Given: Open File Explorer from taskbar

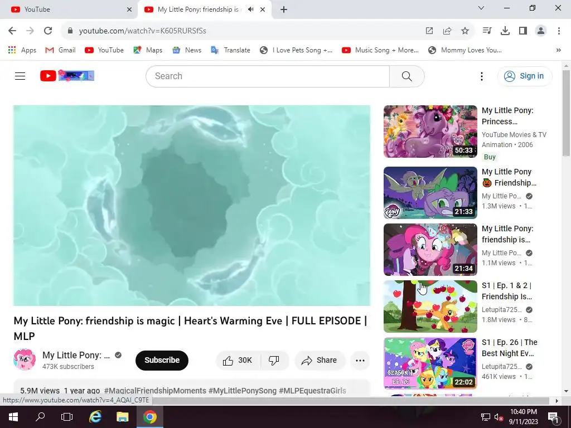Looking at the screenshot, I should [123, 417].
